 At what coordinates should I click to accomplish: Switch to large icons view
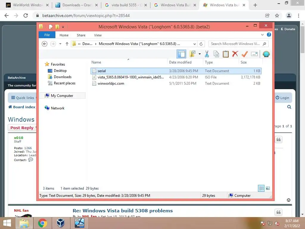268,188
